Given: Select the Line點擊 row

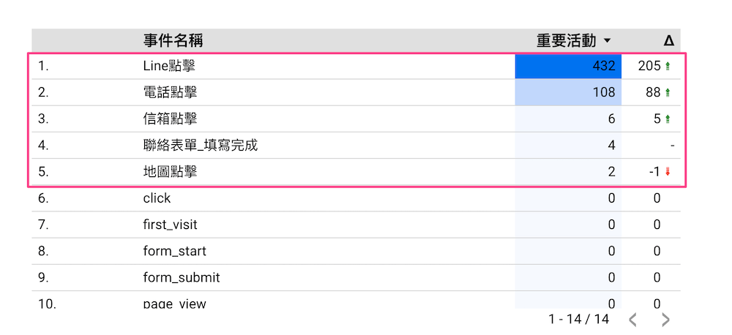Looking at the screenshot, I should click(169, 66).
